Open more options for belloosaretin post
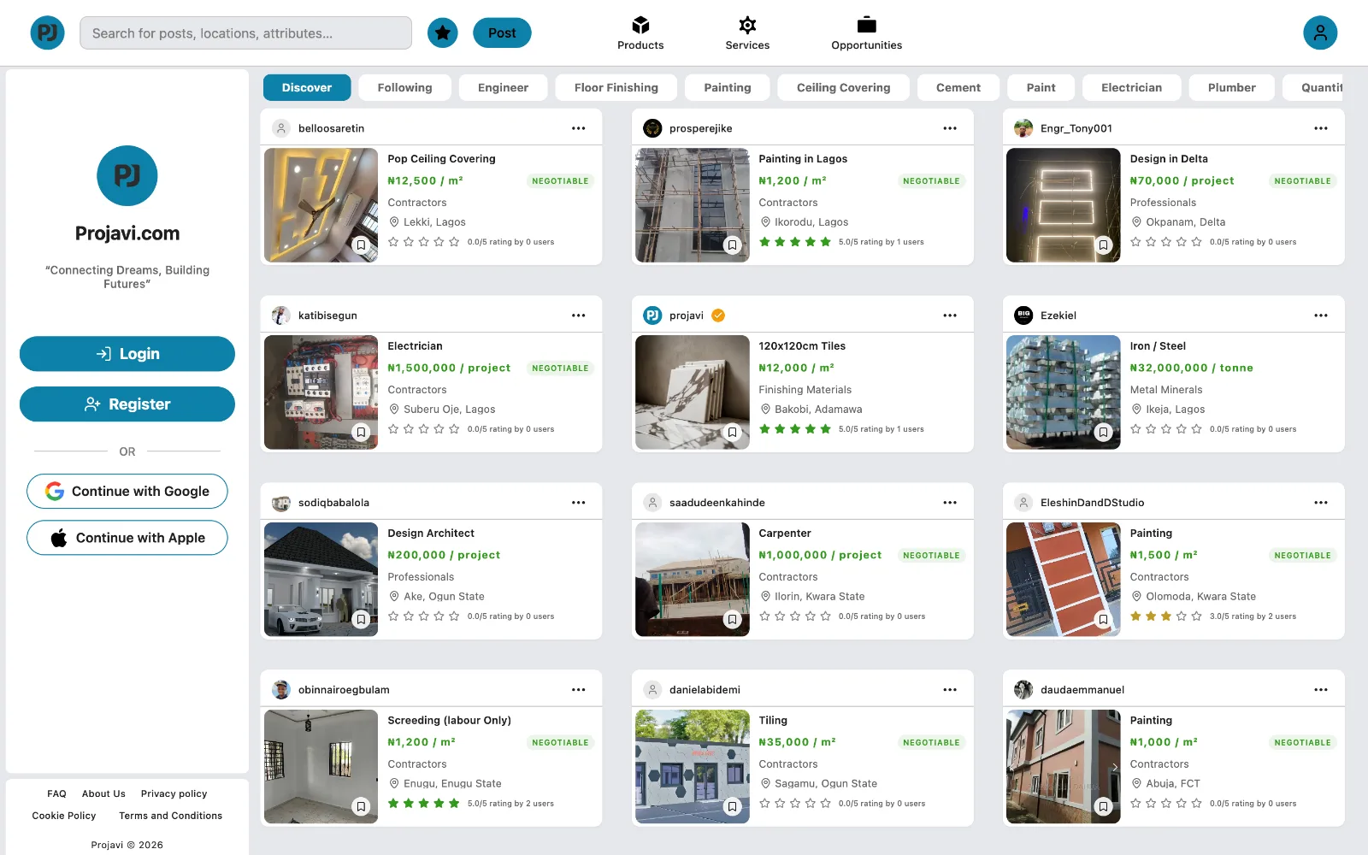1368x855 pixels. click(x=579, y=128)
